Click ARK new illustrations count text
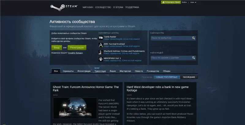The height and width of the screenshot is (125, 245). point(122,46)
